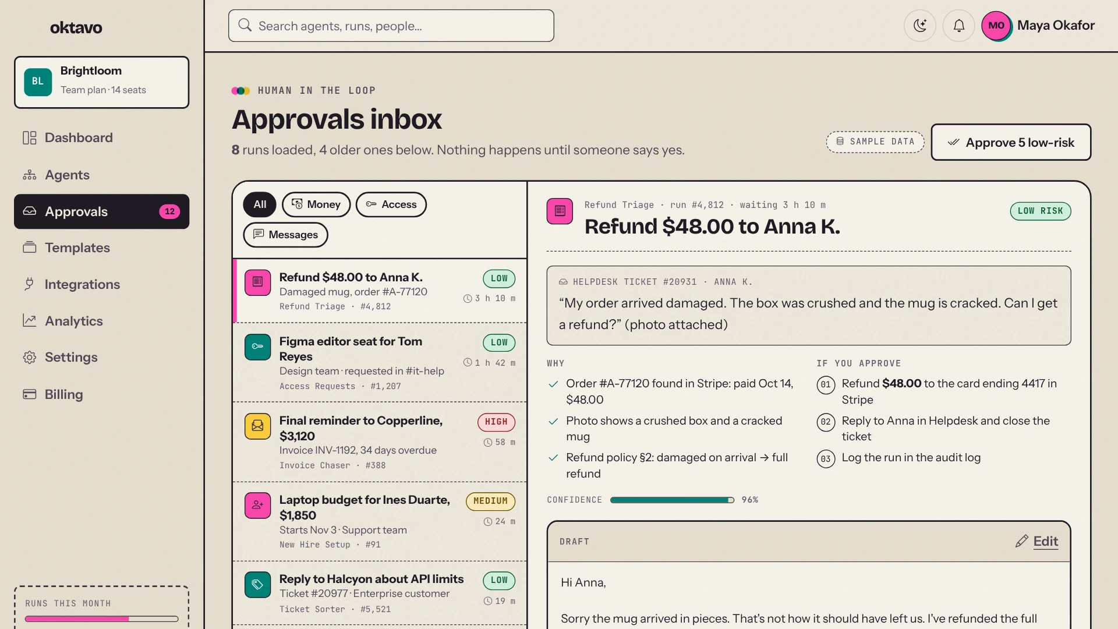
Task: Open Refund $48.00 to Anna K. run
Action: (380, 291)
